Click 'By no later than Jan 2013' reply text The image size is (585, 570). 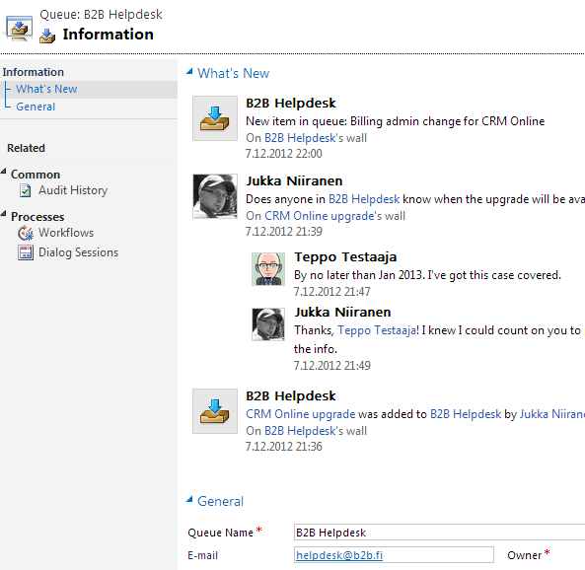[x=427, y=275]
